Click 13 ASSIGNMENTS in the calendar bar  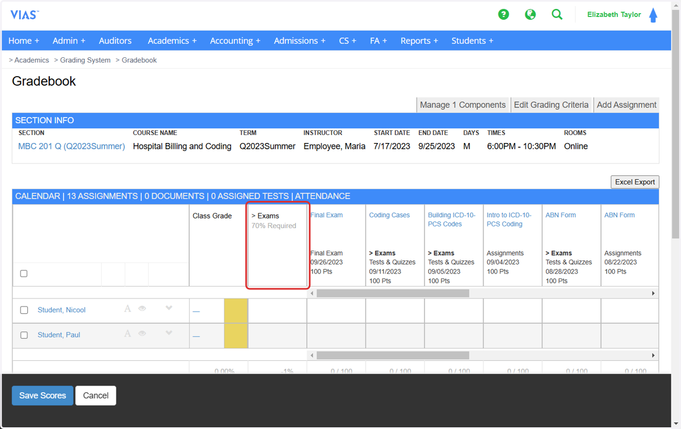[102, 196]
